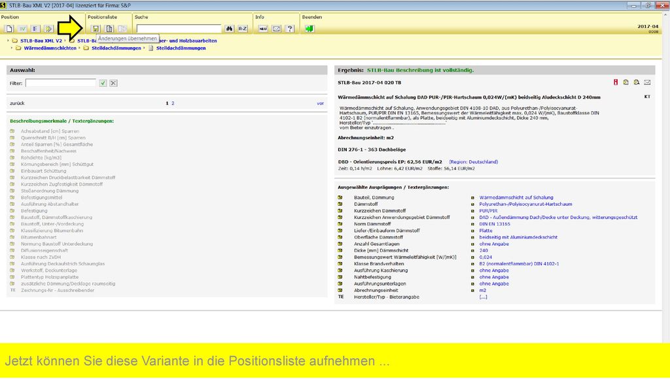Open the A-Z index button
The width and height of the screenshot is (670, 379).
pyautogui.click(x=243, y=29)
